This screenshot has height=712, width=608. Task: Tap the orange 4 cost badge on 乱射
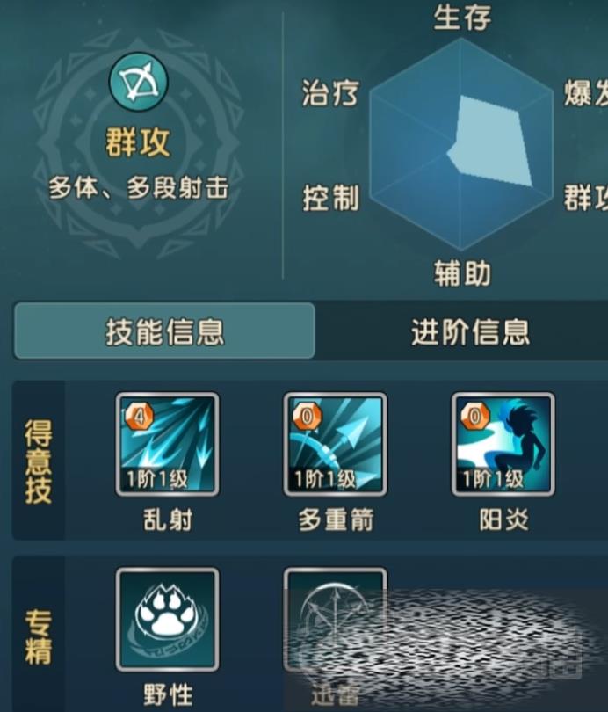139,416
